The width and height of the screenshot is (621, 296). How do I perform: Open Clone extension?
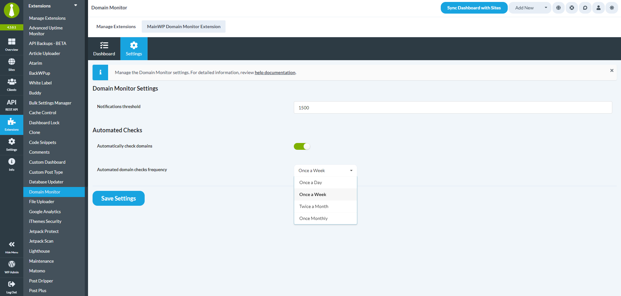pyautogui.click(x=35, y=132)
